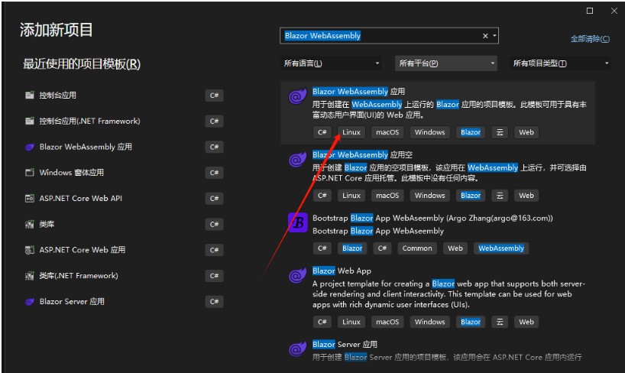Open the 所有语言(L) dropdown

(330, 63)
